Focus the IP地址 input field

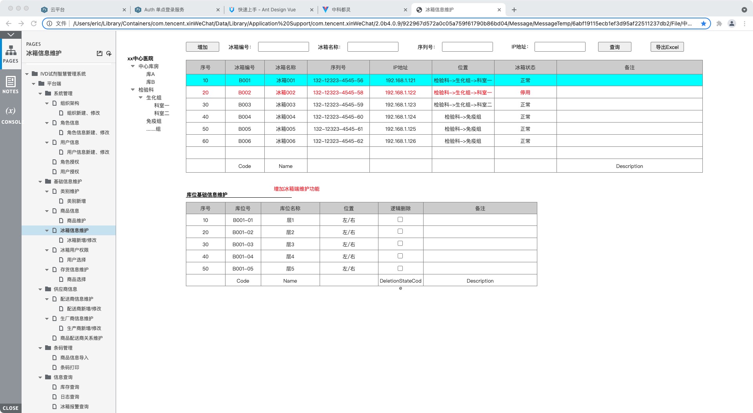coord(560,47)
